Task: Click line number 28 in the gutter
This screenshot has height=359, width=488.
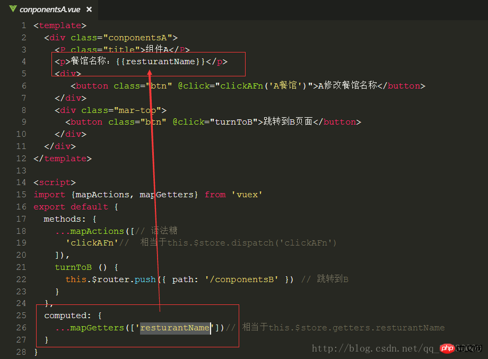Action: (21, 352)
